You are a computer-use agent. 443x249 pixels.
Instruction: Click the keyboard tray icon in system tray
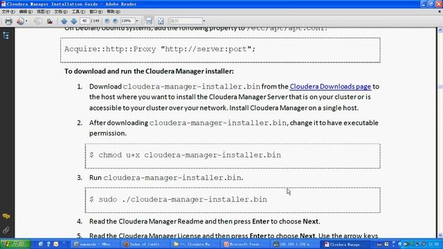379,244
